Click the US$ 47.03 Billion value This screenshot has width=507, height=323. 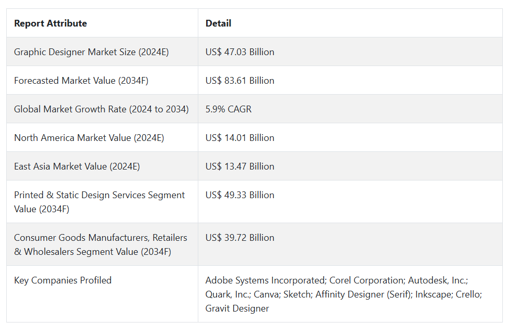click(239, 52)
